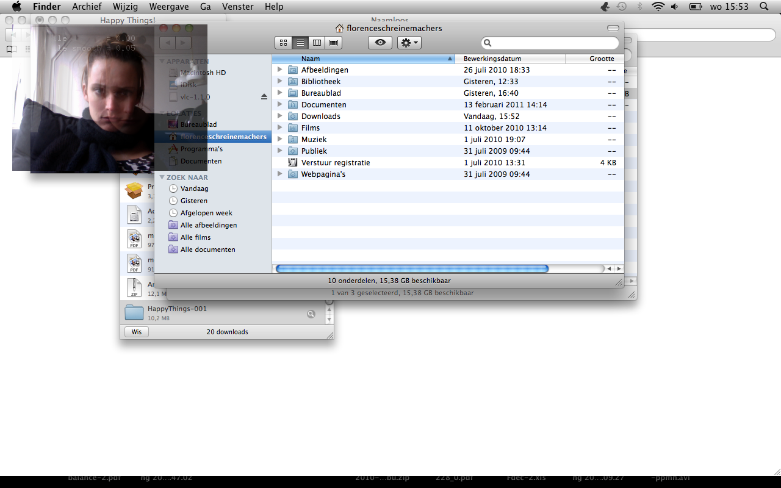The height and width of the screenshot is (488, 781).
Task: Open the Archief menu
Action: 87,7
